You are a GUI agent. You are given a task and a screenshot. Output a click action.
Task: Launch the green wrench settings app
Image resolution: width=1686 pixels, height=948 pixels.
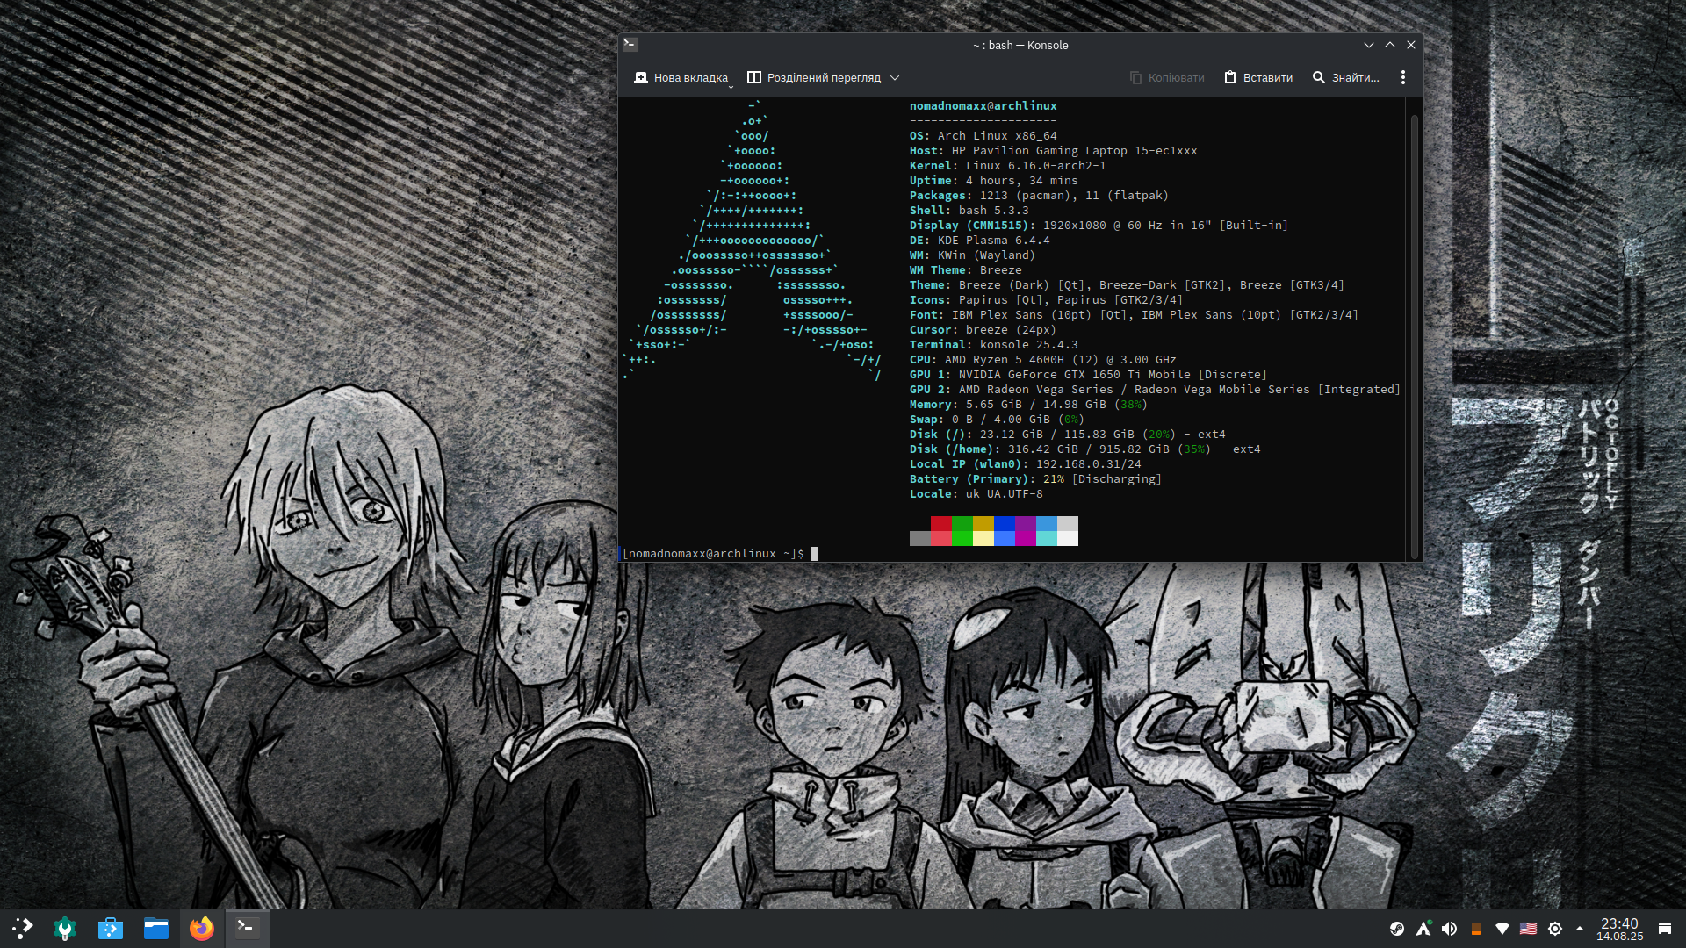click(x=65, y=928)
